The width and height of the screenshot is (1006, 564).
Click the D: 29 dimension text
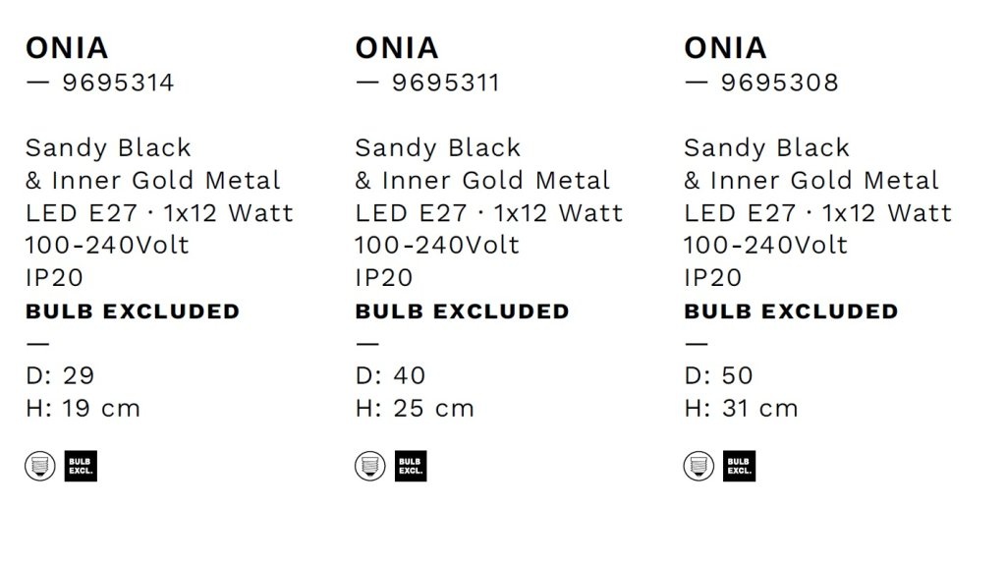(x=60, y=375)
